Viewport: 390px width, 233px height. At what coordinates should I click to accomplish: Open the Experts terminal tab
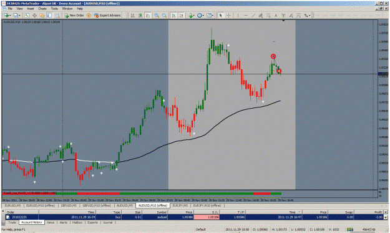pyautogui.click(x=92, y=222)
